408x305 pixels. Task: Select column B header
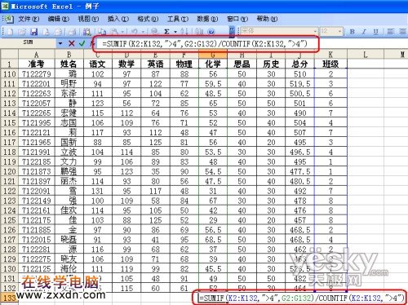69,55
